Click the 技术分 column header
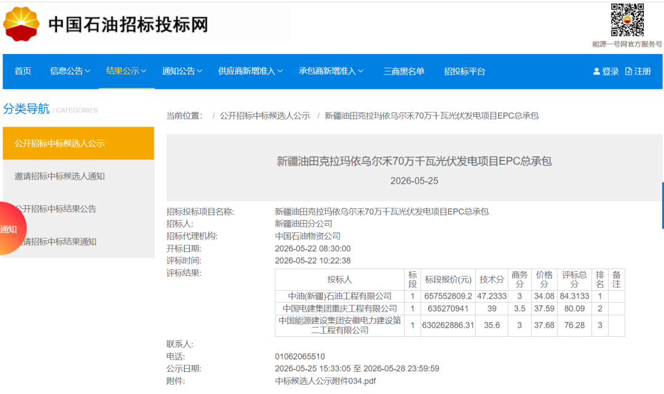Viewport: 664px width, 394px height. point(492,279)
